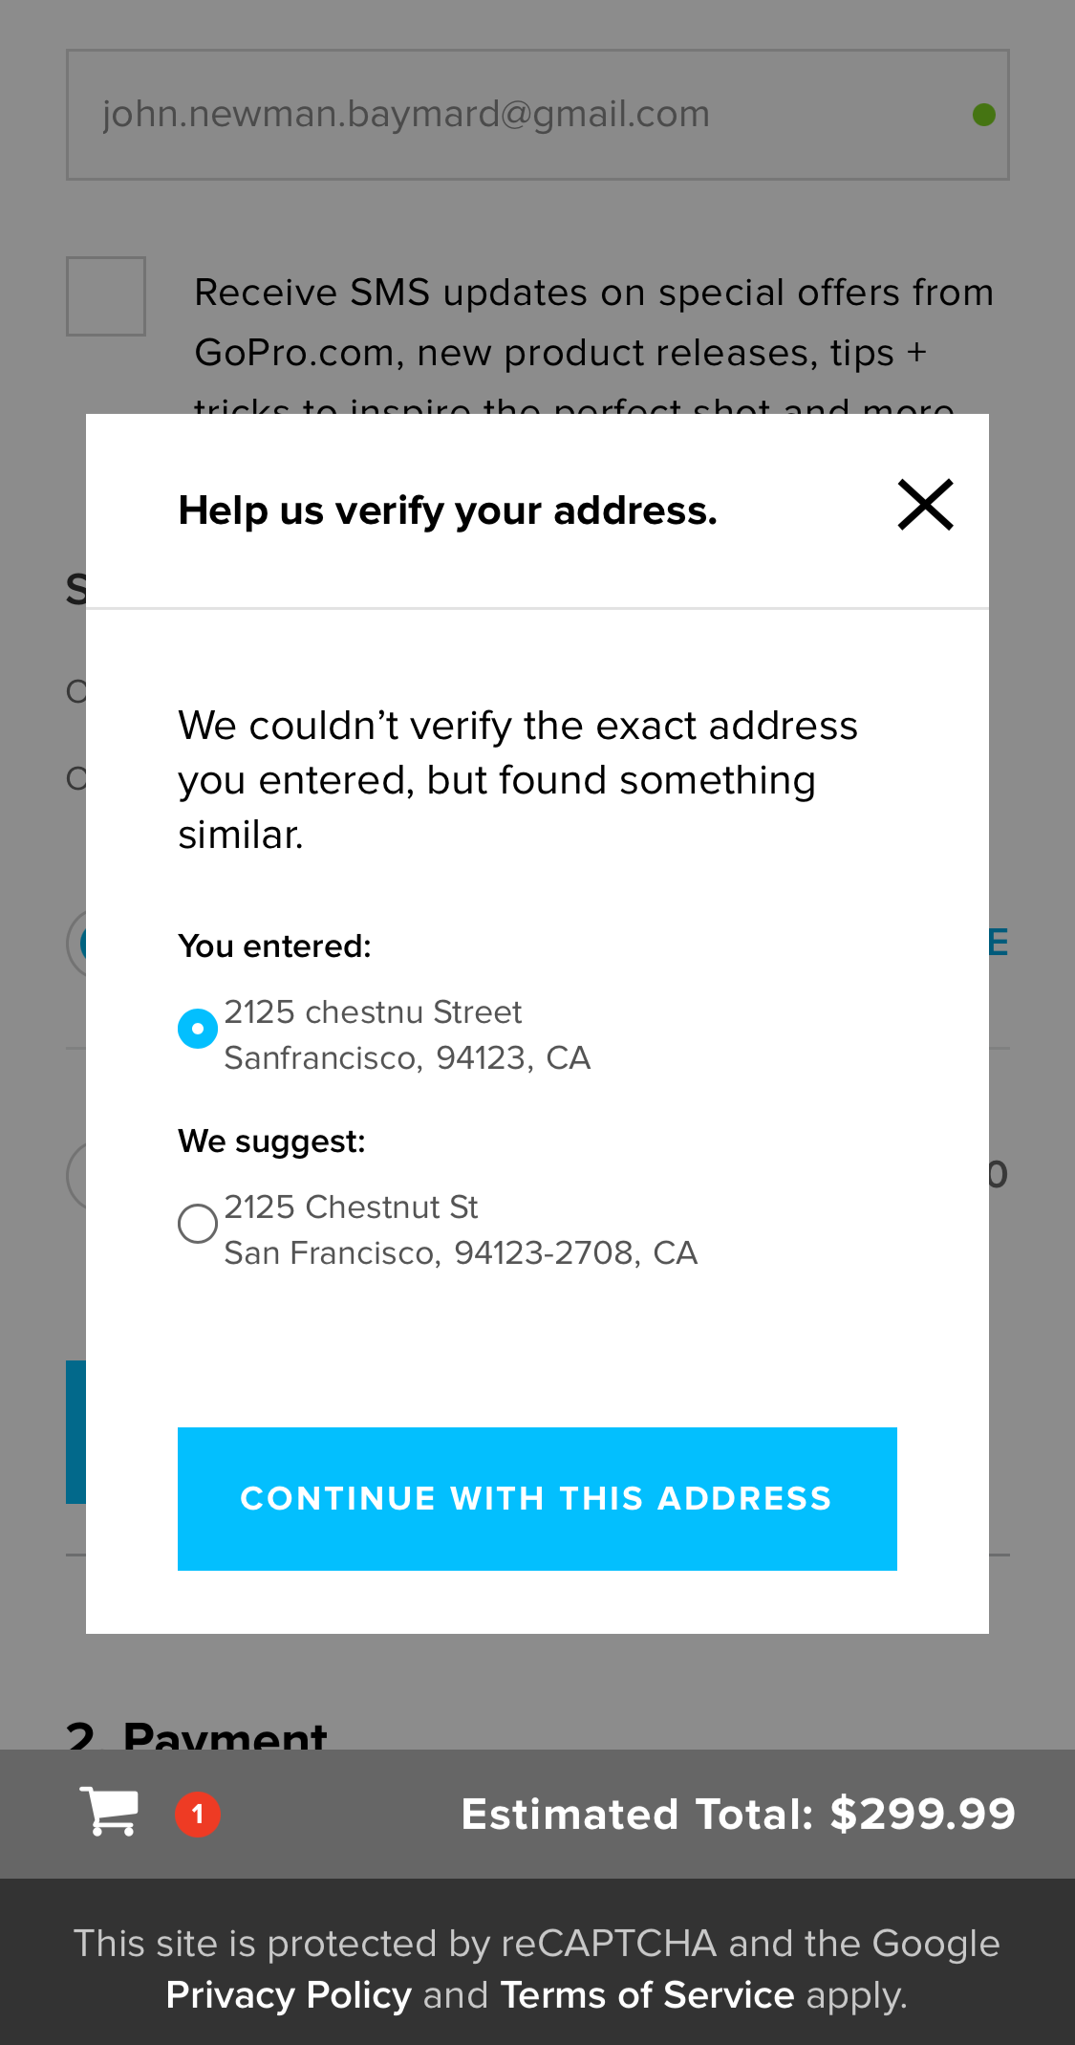Image resolution: width=1075 pixels, height=2045 pixels.
Task: Click the 'You entered:' label
Action: point(274,946)
